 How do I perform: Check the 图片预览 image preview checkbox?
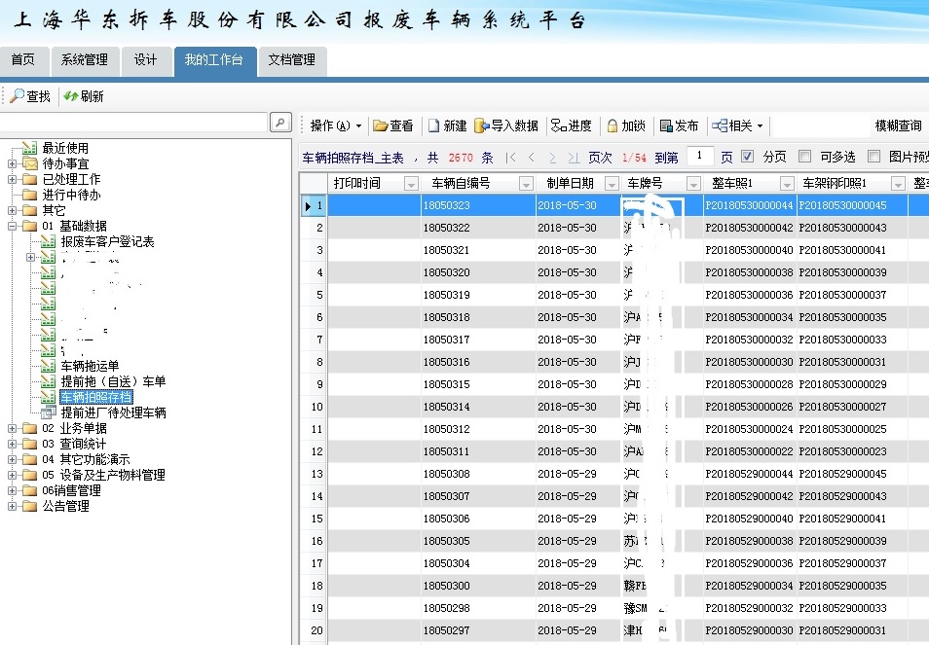pyautogui.click(x=873, y=157)
